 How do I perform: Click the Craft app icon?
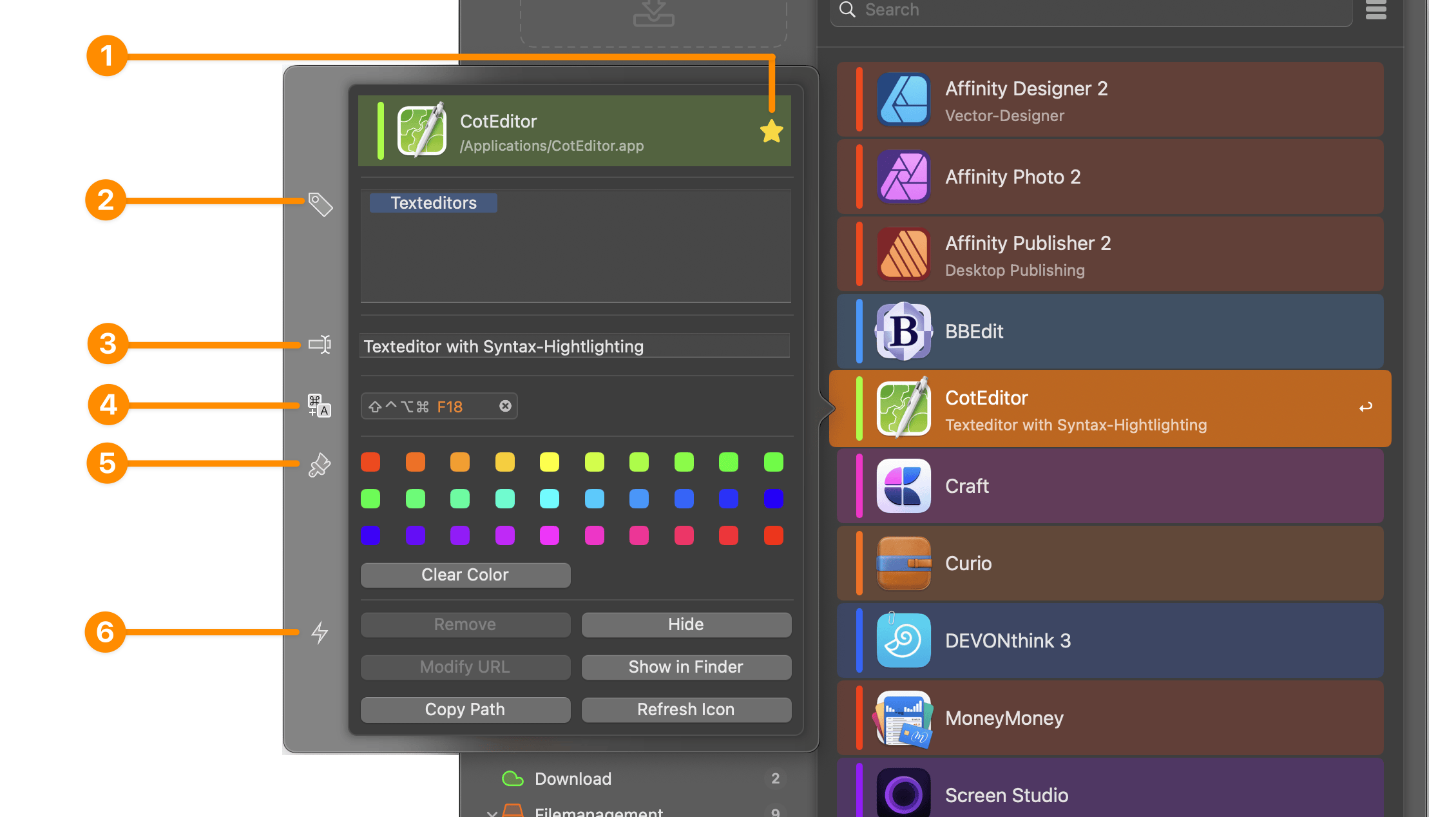903,486
